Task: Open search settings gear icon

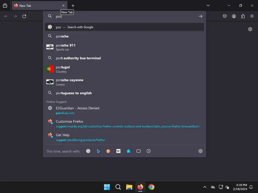Action: pos(200,151)
